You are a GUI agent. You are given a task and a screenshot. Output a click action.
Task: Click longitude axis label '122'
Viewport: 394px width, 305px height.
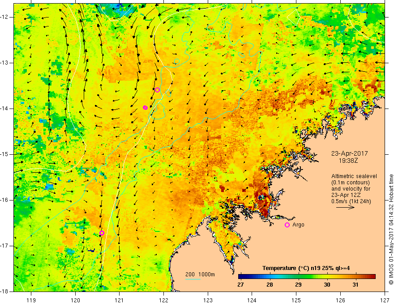[x=163, y=301]
